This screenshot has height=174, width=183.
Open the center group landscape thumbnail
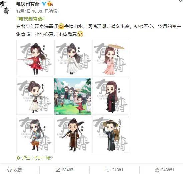pyautogui.click(x=73, y=96)
